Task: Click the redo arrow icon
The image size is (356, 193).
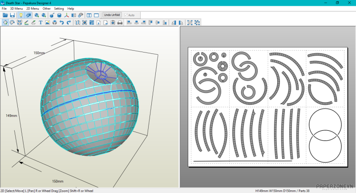Action: 69,23
